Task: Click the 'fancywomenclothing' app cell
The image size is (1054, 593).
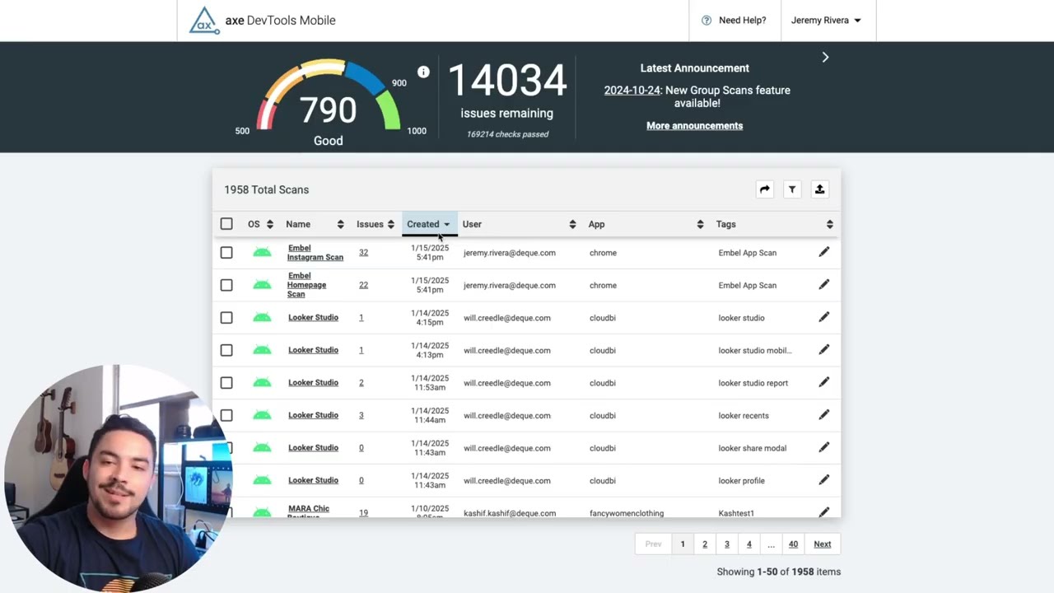Action: click(627, 513)
